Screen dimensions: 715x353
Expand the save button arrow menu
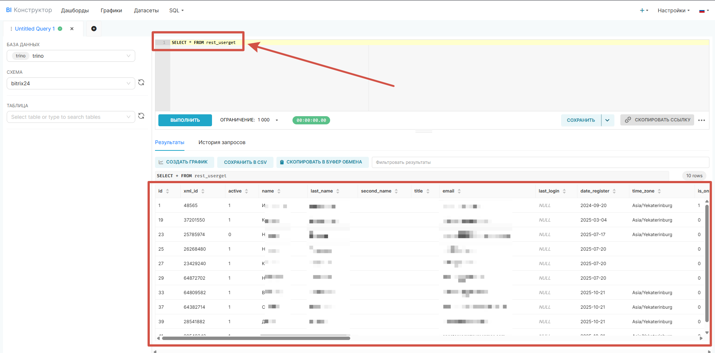(607, 120)
